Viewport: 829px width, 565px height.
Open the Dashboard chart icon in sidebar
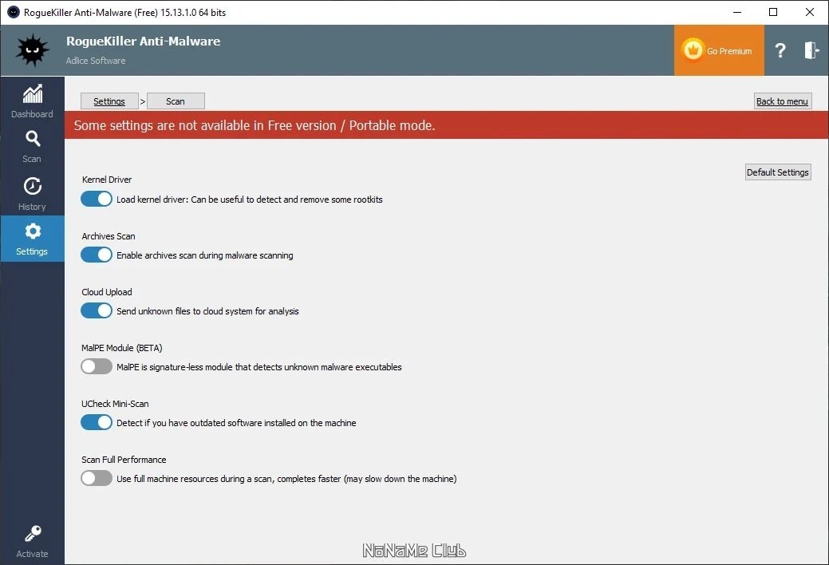[x=32, y=94]
